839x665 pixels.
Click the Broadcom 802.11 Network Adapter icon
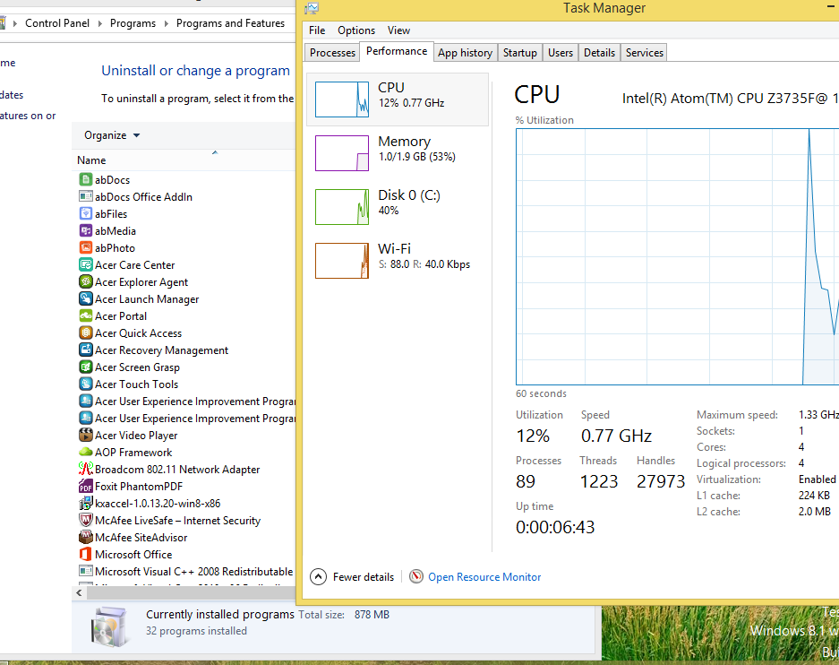pyautogui.click(x=86, y=469)
